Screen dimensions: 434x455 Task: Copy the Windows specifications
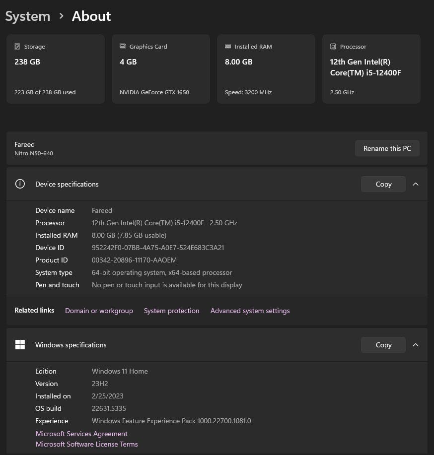[383, 345]
